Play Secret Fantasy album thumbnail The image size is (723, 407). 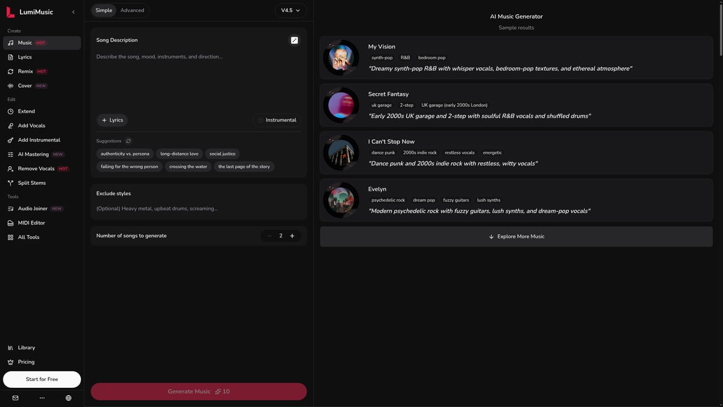[341, 105]
